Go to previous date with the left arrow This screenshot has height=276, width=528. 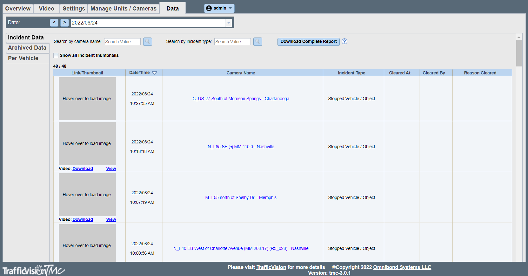pyautogui.click(x=54, y=23)
